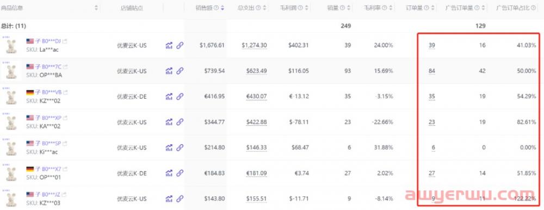
Task: Sort table by 订单量 column arrows
Action: point(432,8)
